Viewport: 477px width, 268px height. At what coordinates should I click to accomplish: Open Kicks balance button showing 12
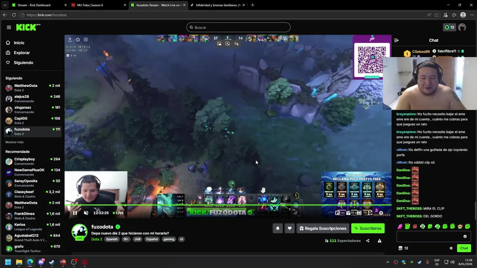point(449,28)
